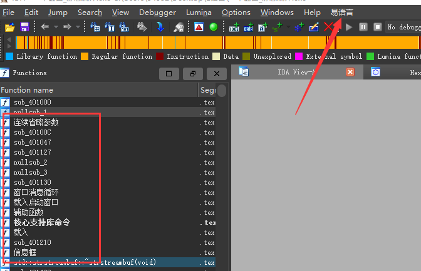Click the binoculars text search icon
The image size is (421, 271).
[x=110, y=27]
